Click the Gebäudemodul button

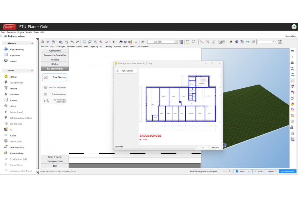tap(288, 171)
